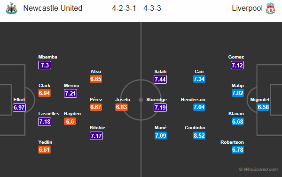Click Robertson's 6.78 rating badge

(x=238, y=150)
